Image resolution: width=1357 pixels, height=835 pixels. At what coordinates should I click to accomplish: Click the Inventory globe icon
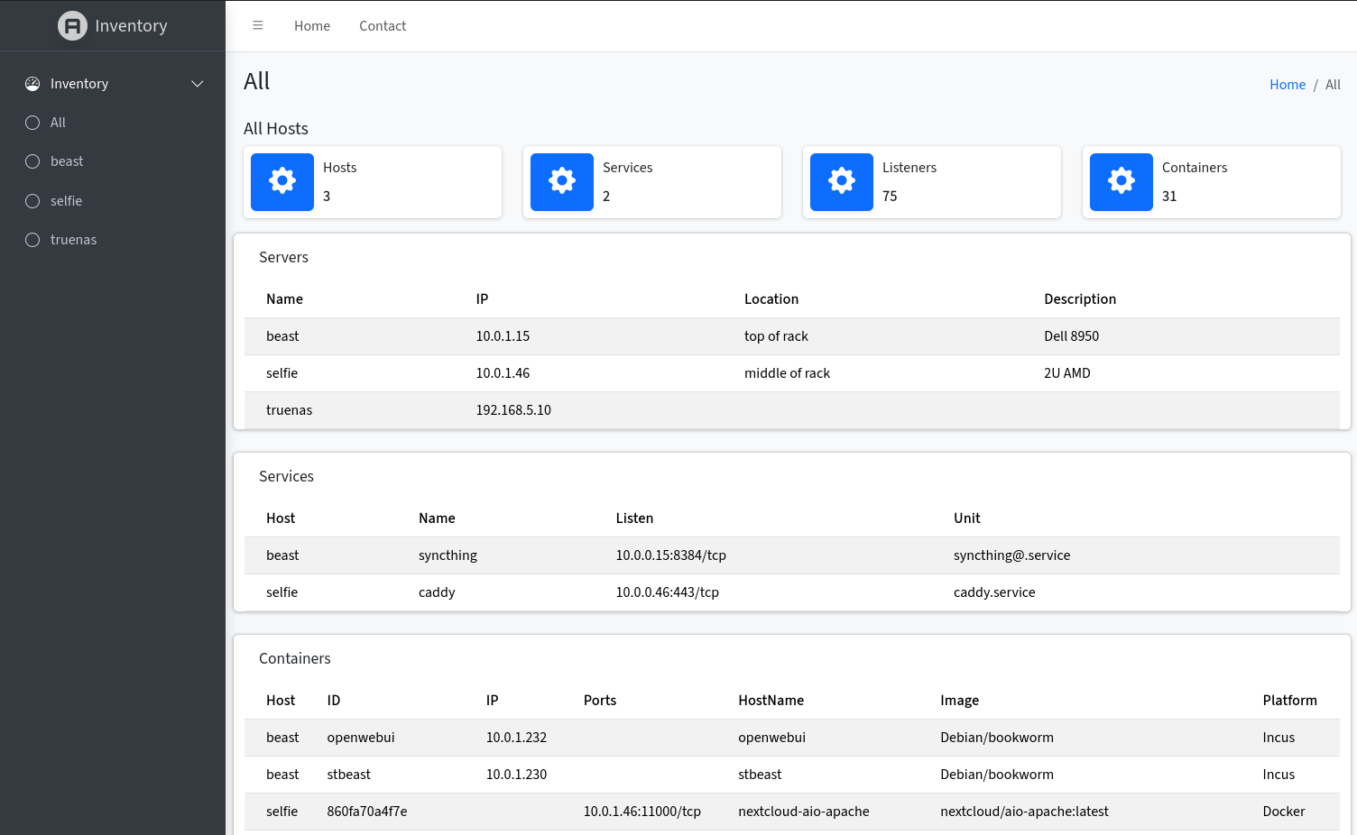[32, 83]
